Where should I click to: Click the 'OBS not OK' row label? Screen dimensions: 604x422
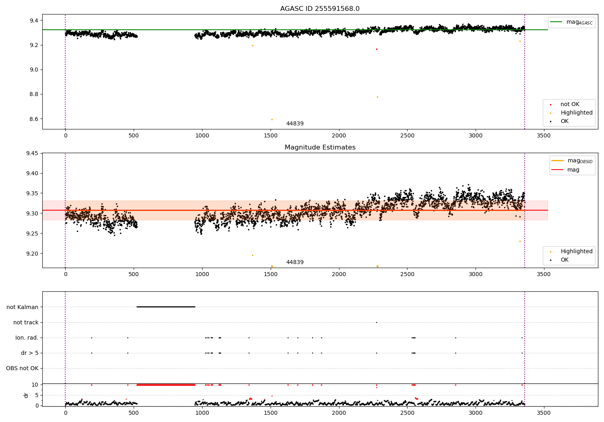tap(22, 368)
